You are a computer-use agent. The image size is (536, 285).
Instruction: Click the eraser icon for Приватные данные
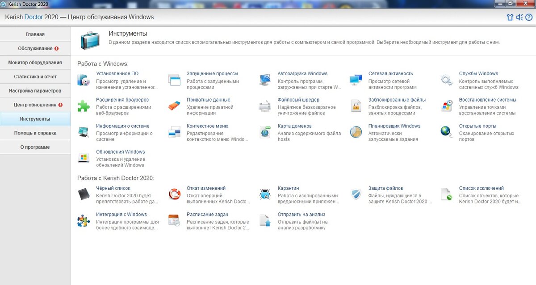pyautogui.click(x=174, y=106)
